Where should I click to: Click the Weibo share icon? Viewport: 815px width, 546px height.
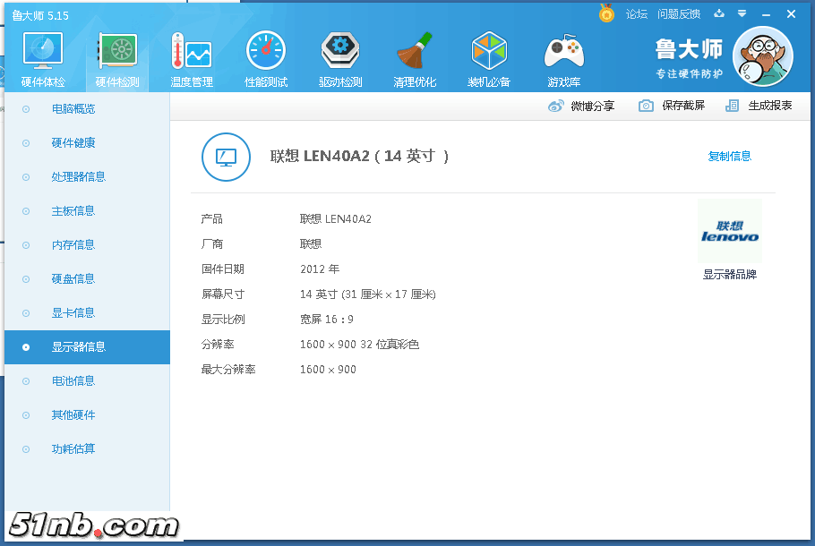click(x=555, y=106)
